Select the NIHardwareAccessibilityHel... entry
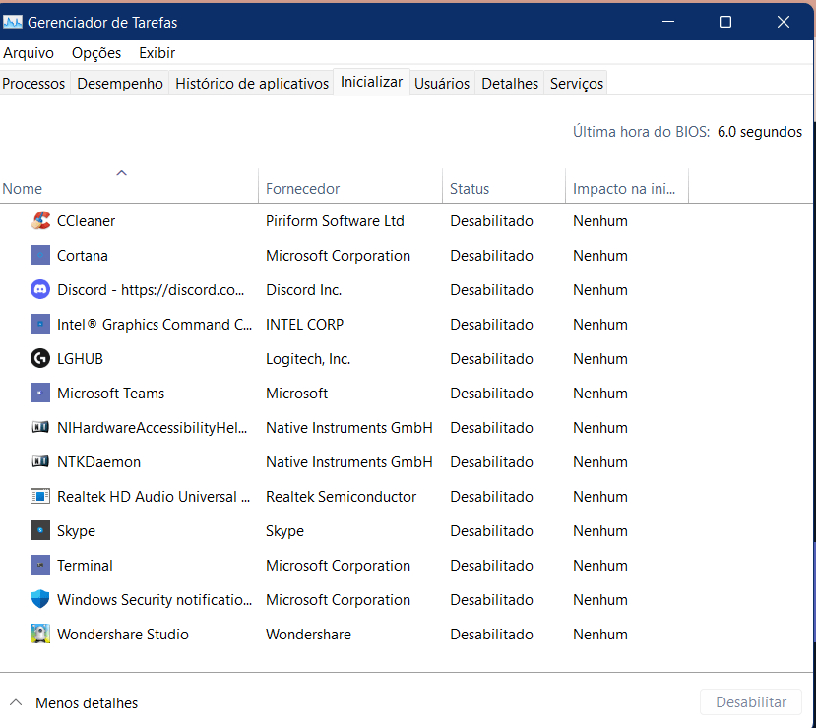This screenshot has width=816, height=728. [152, 427]
